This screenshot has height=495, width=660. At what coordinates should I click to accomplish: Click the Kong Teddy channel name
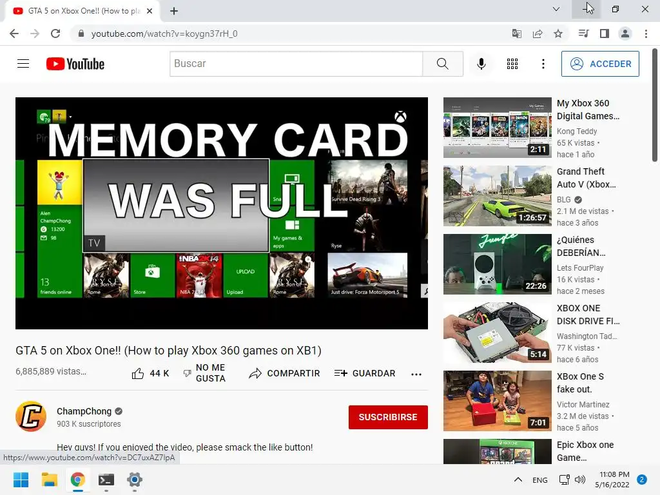pyautogui.click(x=577, y=131)
